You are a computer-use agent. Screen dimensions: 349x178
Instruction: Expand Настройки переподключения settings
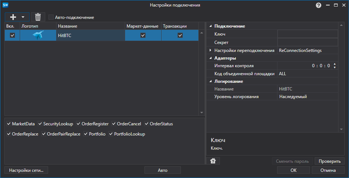(x=210, y=50)
